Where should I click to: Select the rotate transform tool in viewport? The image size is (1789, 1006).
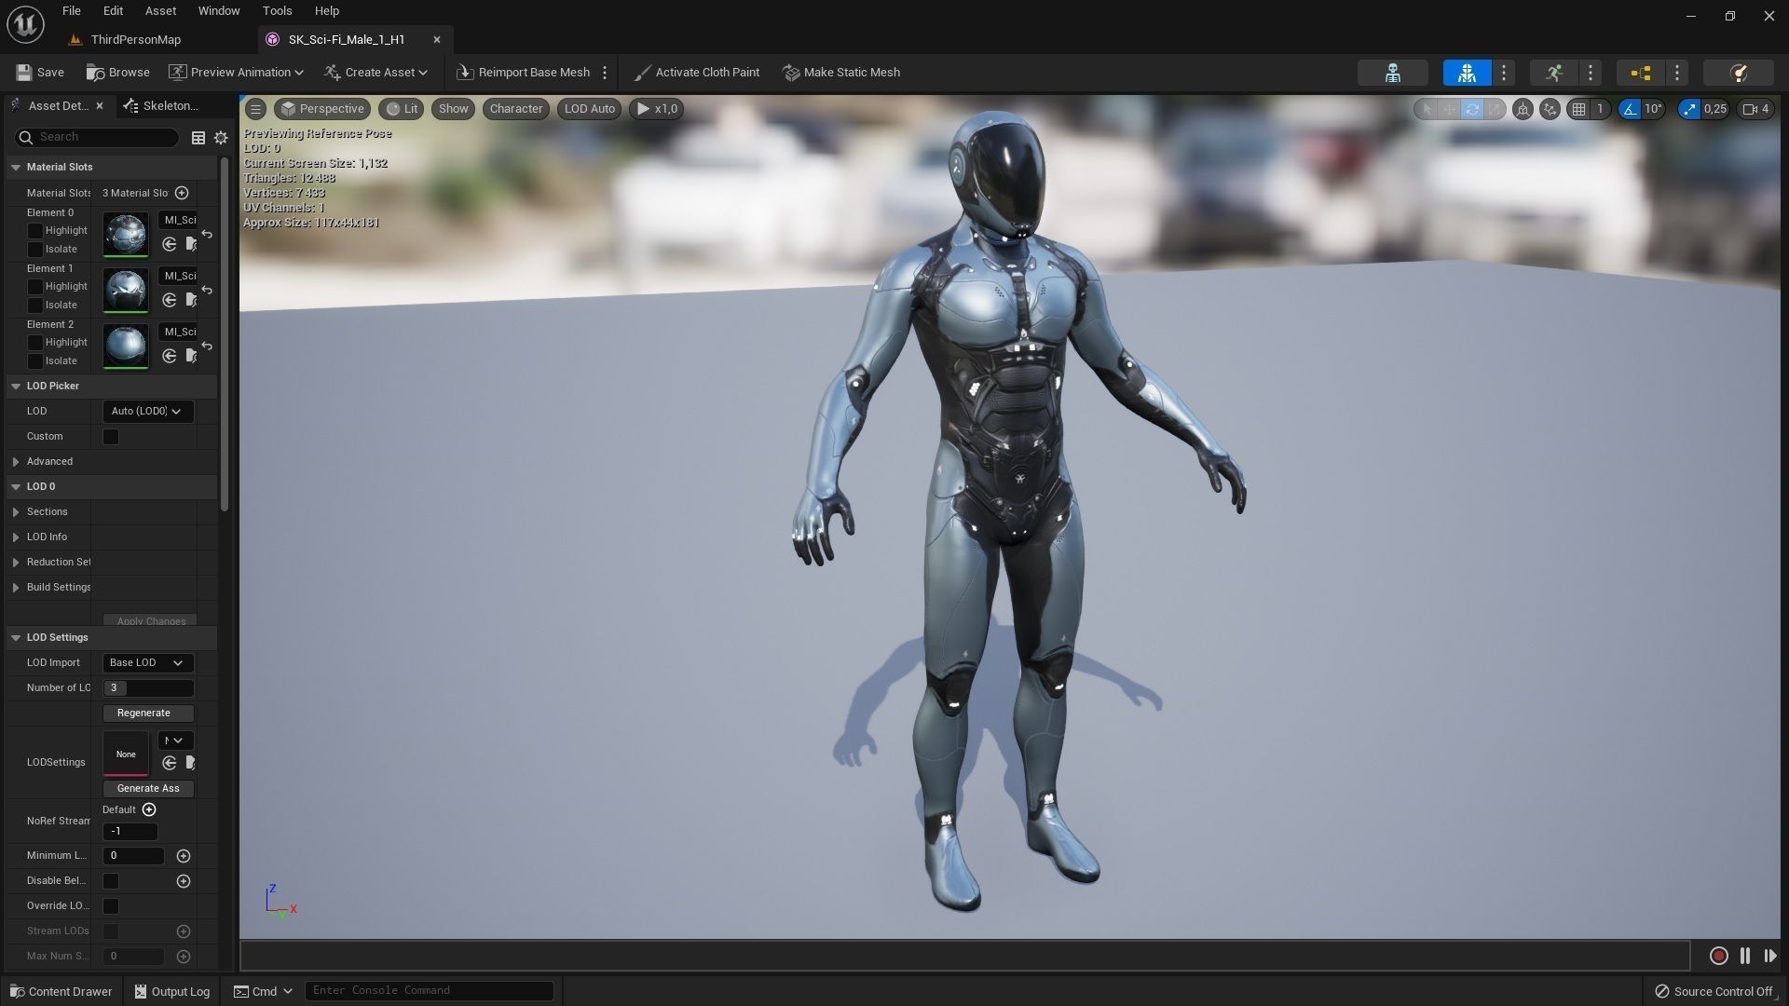tap(1471, 109)
